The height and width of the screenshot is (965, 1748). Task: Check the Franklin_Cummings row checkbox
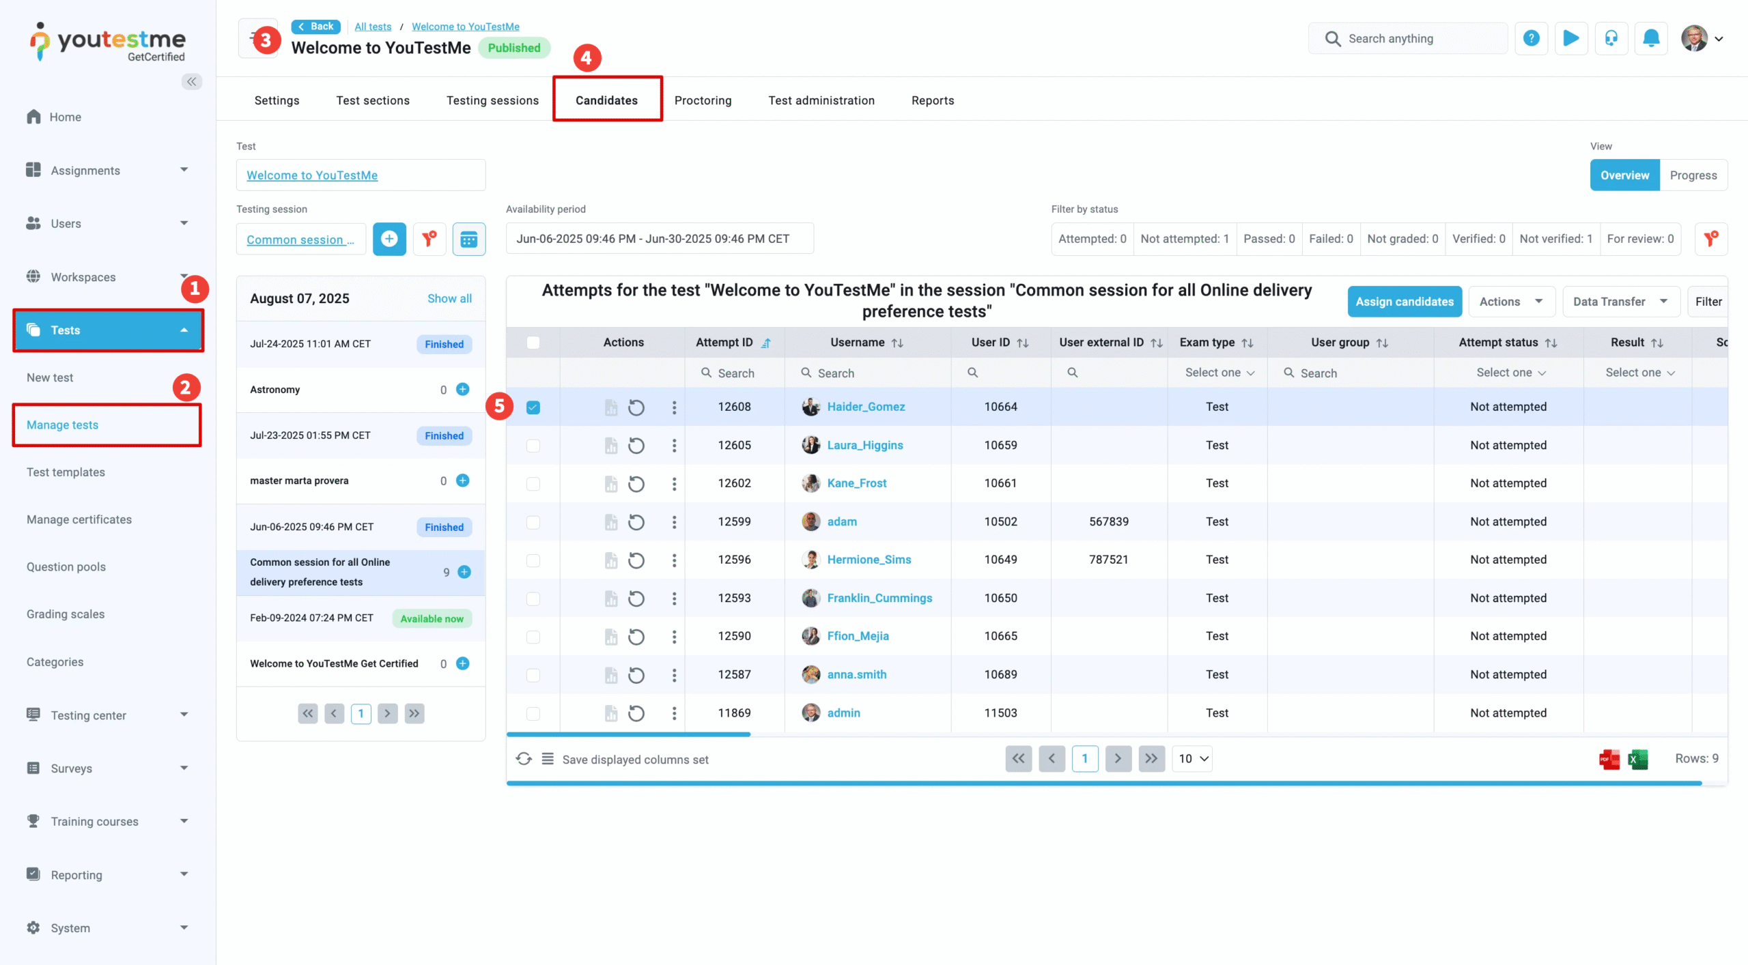(533, 599)
